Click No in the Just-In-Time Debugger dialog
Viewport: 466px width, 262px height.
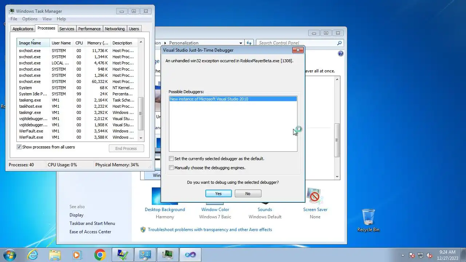point(248,194)
